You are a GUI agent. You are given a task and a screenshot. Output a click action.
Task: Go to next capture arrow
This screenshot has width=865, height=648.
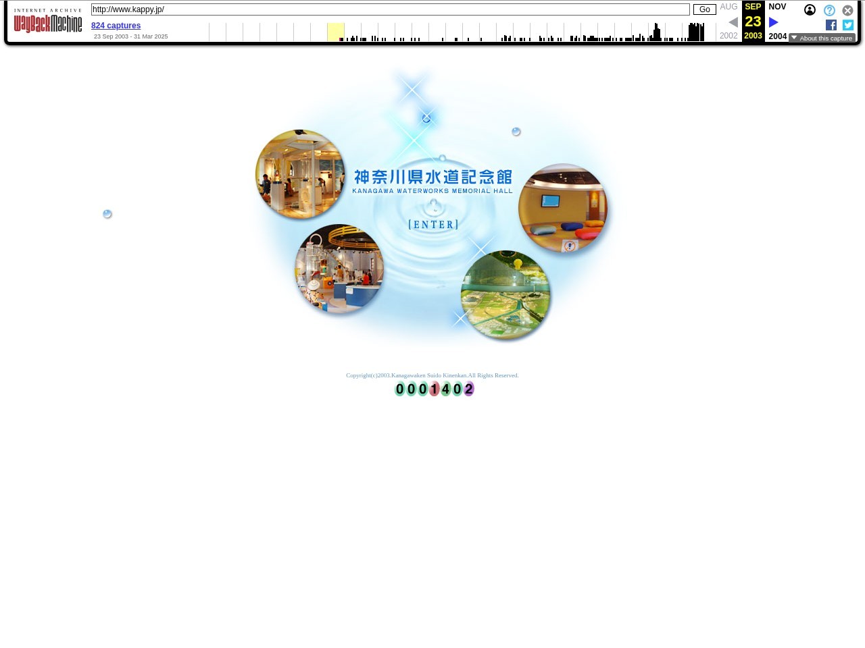[774, 22]
